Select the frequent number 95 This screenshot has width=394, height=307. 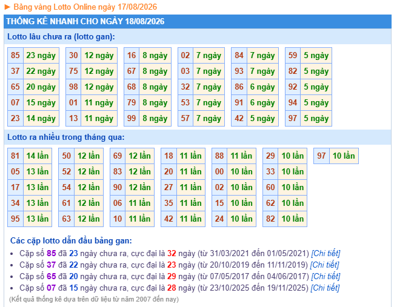pyautogui.click(x=15, y=219)
